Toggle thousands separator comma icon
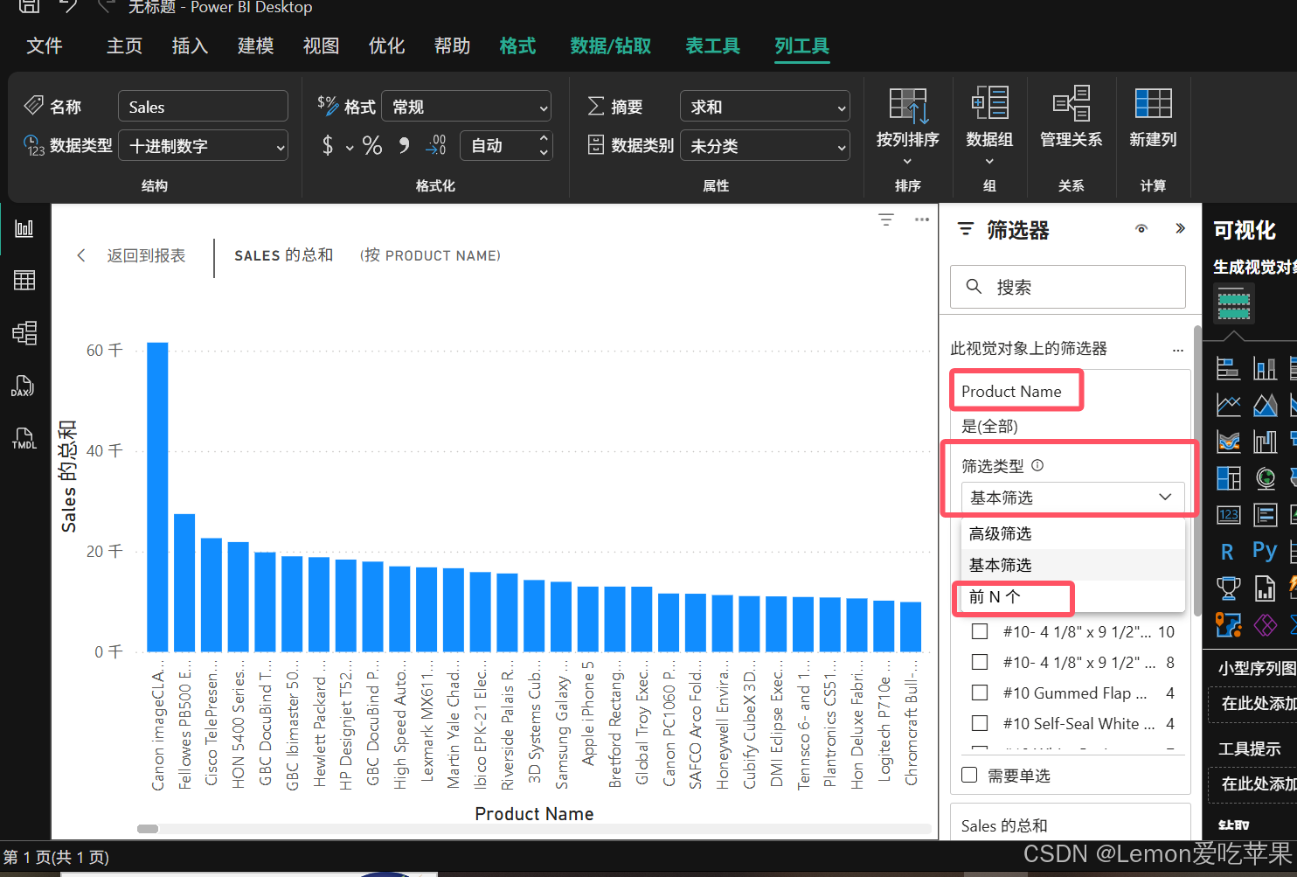The width and height of the screenshot is (1297, 877). 404,145
